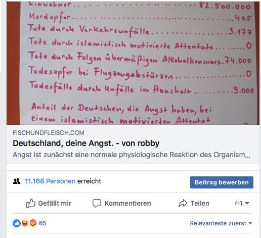Open the handwritten statistics preview image

[133, 63]
